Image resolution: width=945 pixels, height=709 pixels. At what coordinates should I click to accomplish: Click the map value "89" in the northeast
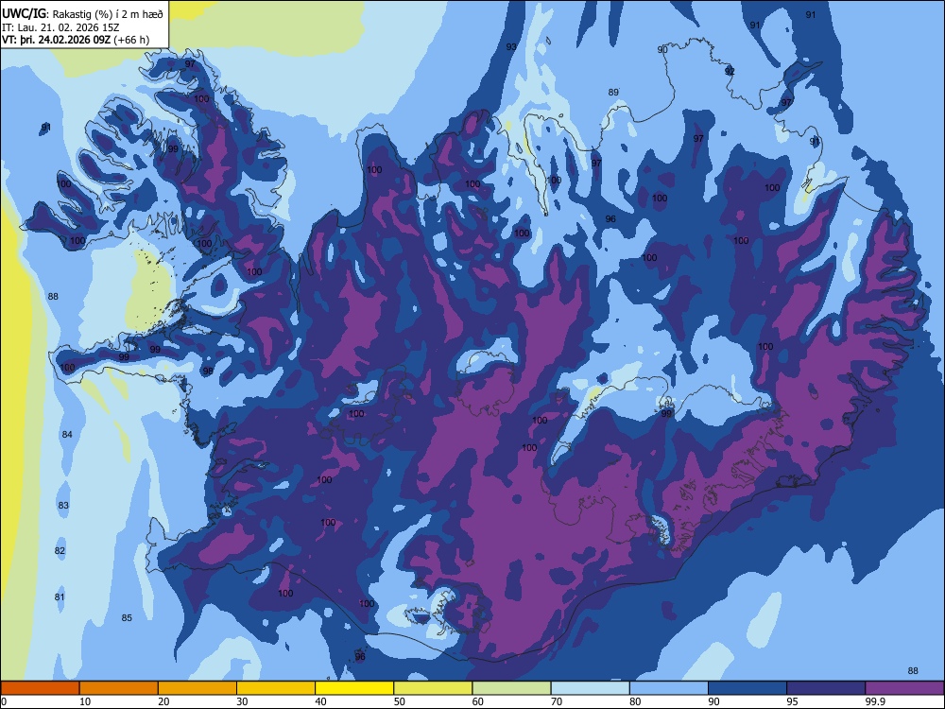(x=613, y=93)
